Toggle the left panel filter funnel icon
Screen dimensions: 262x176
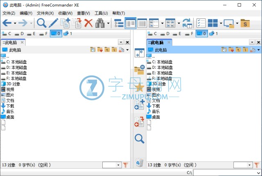(x=126, y=165)
